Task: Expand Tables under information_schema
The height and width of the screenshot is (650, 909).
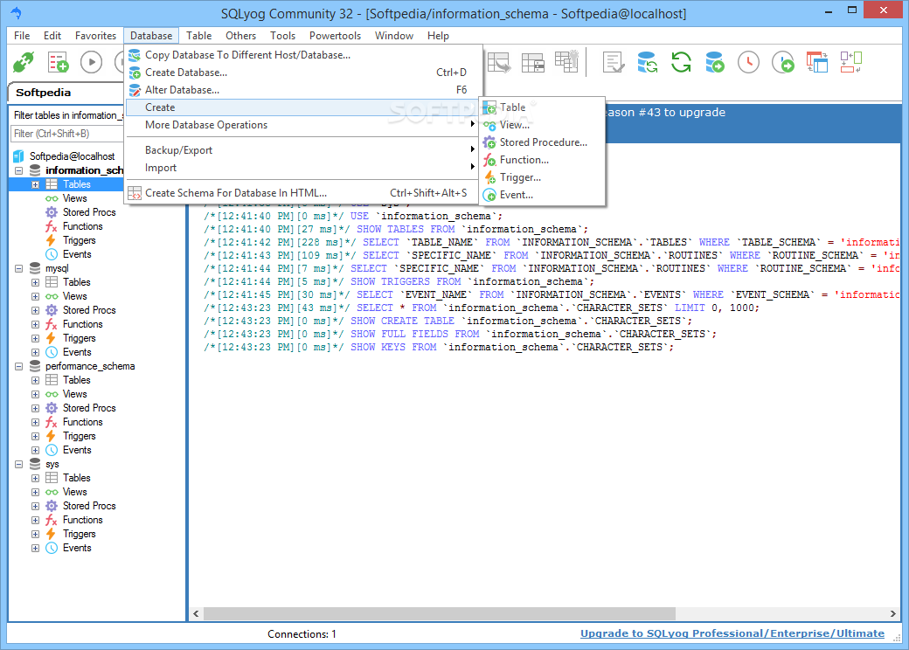Action: pyautogui.click(x=35, y=185)
